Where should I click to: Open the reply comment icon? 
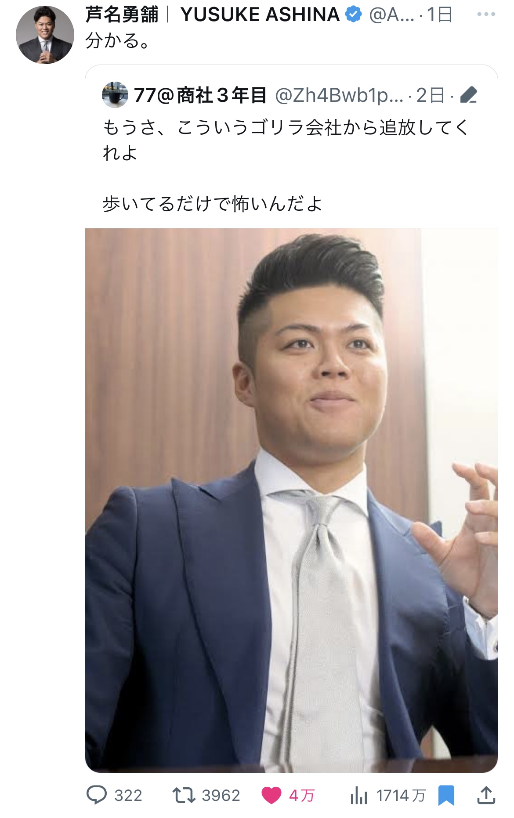tap(97, 795)
